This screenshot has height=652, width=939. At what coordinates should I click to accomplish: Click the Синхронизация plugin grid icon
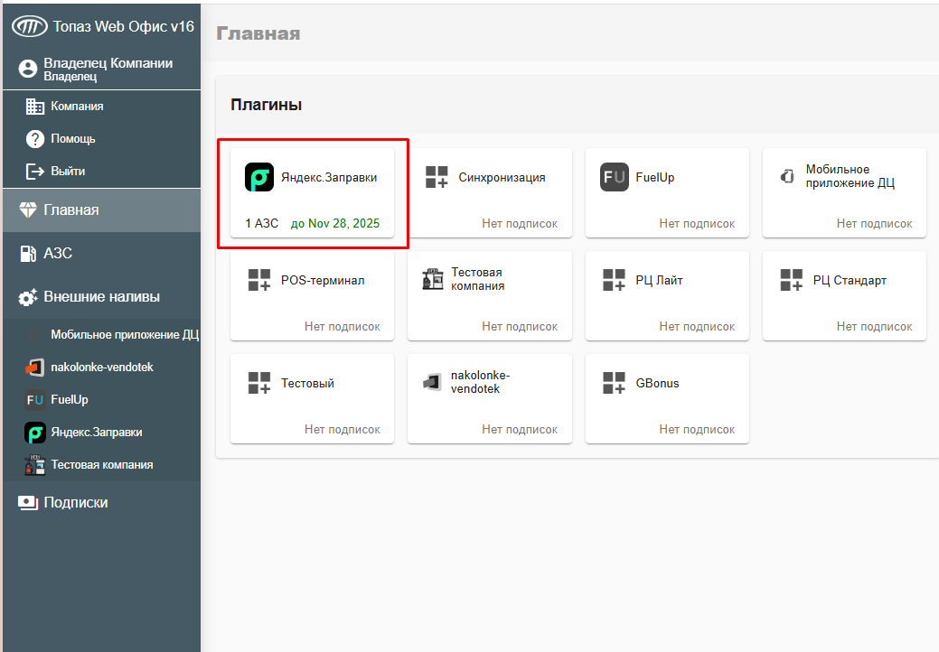[x=437, y=177]
